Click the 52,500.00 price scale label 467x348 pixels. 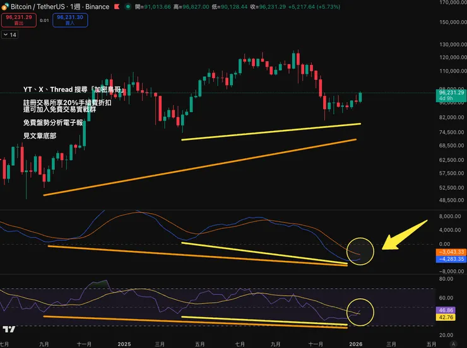(451, 188)
